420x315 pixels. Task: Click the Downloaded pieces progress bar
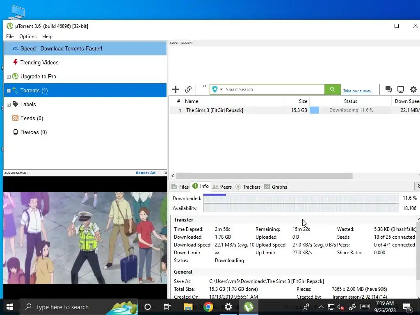click(301, 198)
